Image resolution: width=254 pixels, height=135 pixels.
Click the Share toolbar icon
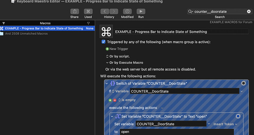click(x=74, y=11)
